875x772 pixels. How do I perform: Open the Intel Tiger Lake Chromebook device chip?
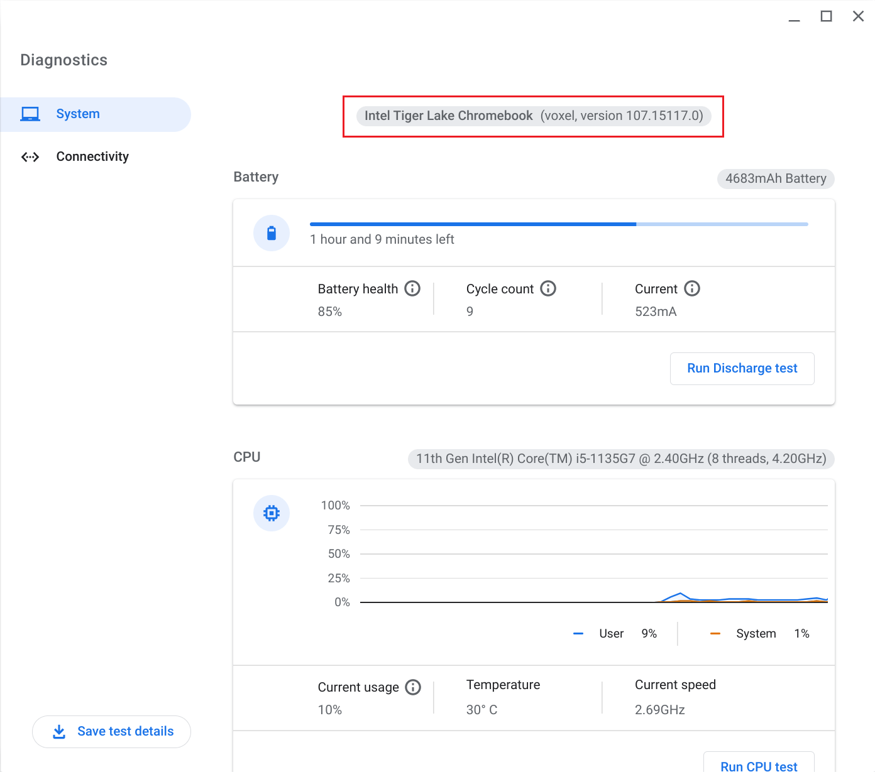534,116
